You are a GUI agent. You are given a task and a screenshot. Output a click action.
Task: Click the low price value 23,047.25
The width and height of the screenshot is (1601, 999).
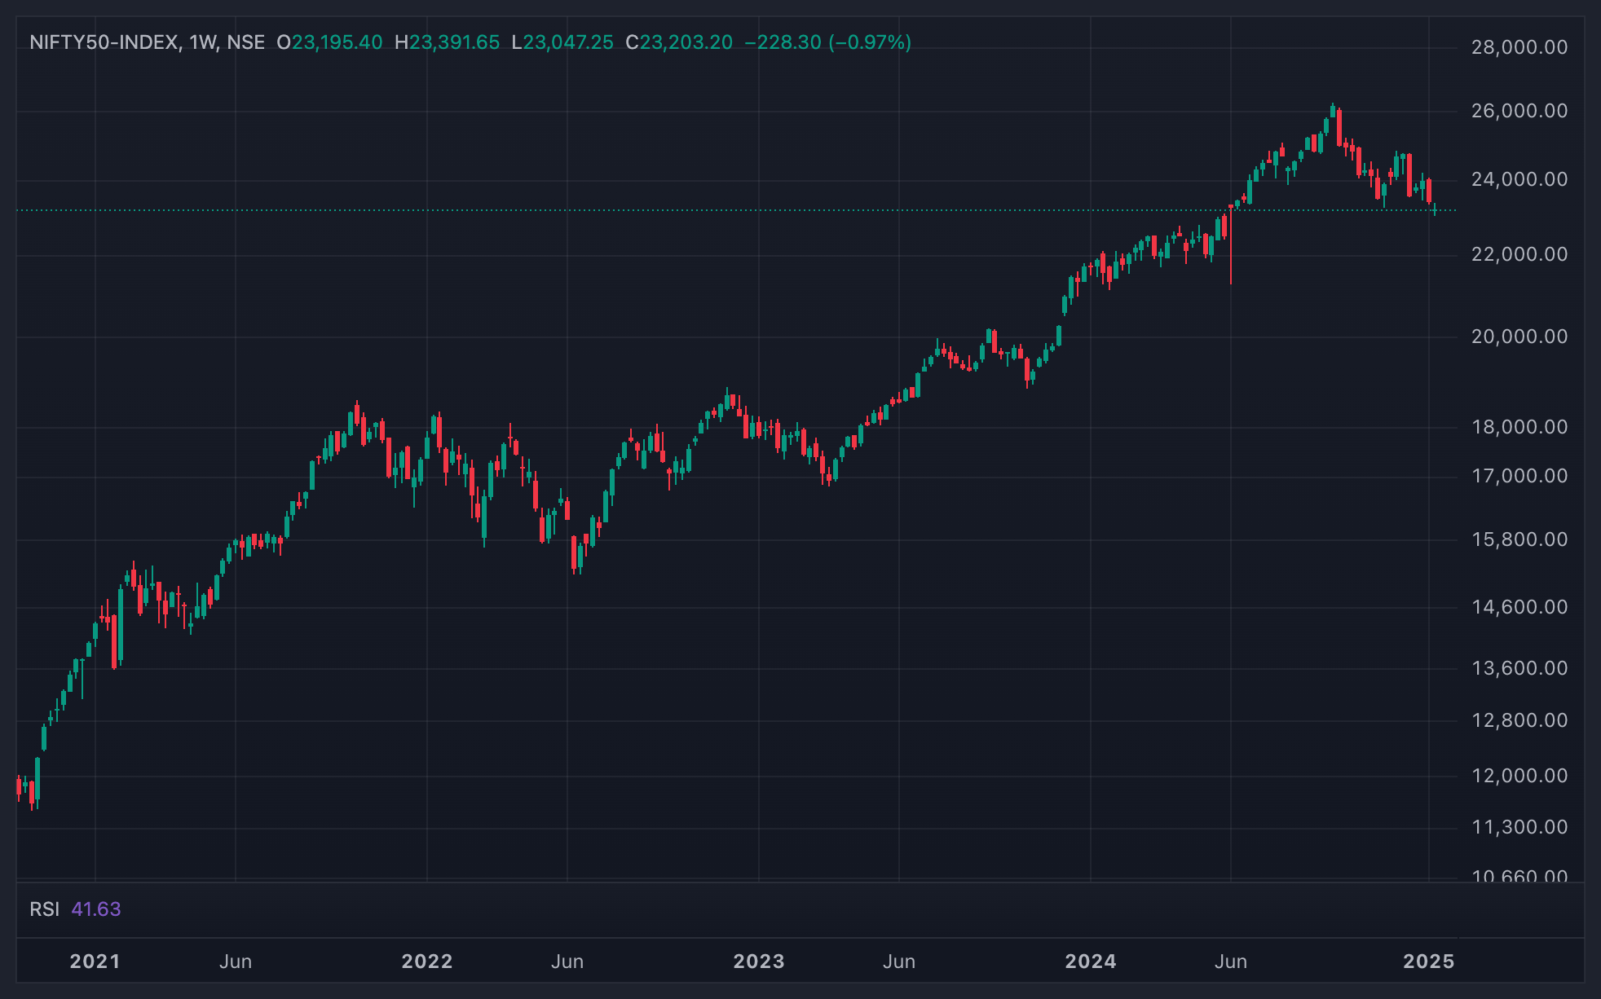[568, 42]
